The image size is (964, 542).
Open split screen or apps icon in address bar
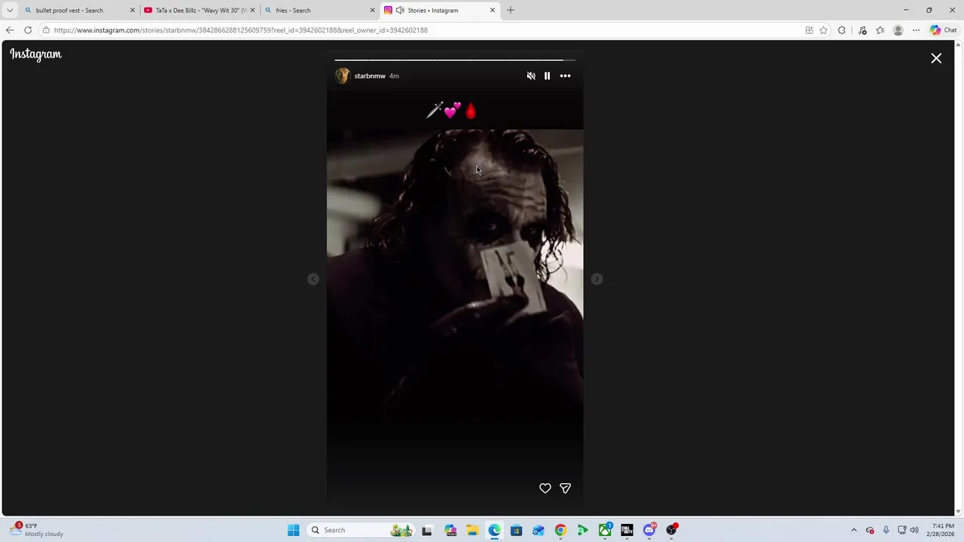(x=809, y=30)
